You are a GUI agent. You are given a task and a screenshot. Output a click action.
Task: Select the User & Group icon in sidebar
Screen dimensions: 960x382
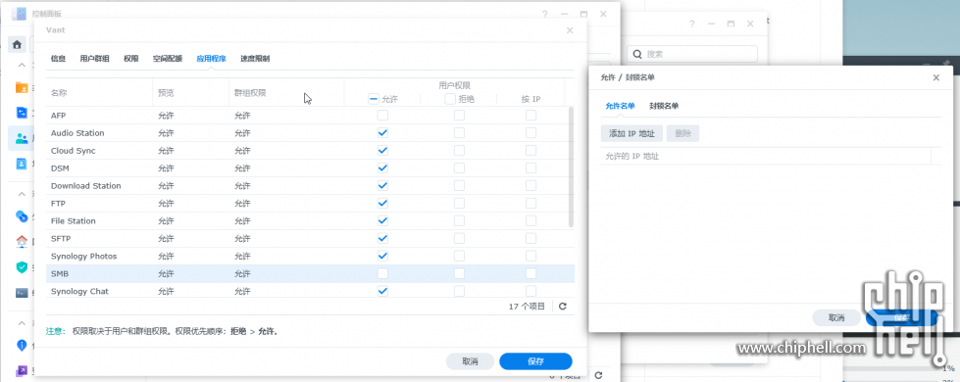coord(22,138)
